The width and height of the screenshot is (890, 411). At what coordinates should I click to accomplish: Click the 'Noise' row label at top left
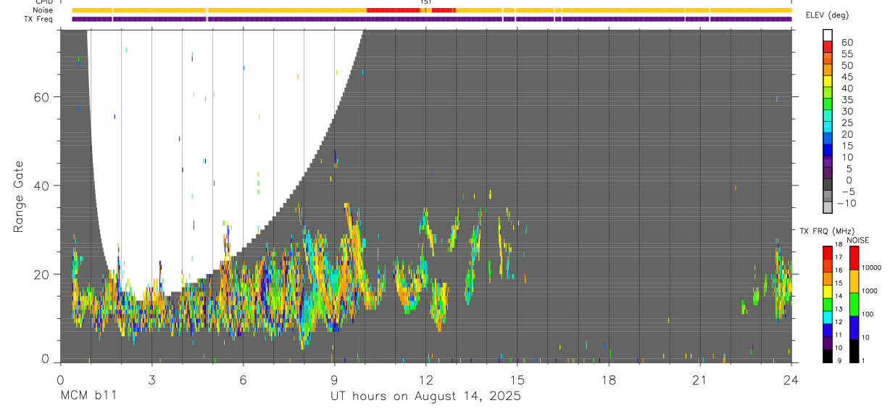43,10
